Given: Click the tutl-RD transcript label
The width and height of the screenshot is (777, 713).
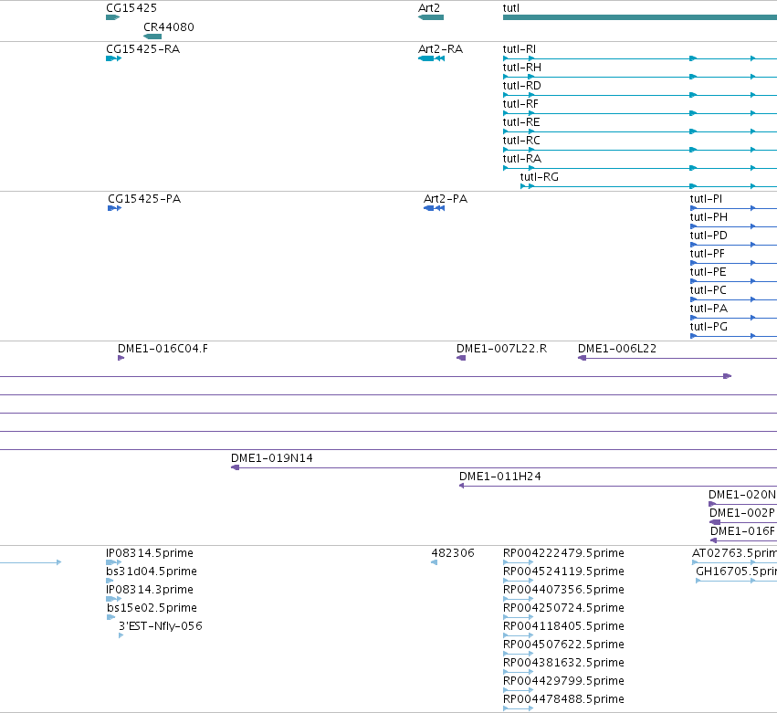Looking at the screenshot, I should point(521,86).
